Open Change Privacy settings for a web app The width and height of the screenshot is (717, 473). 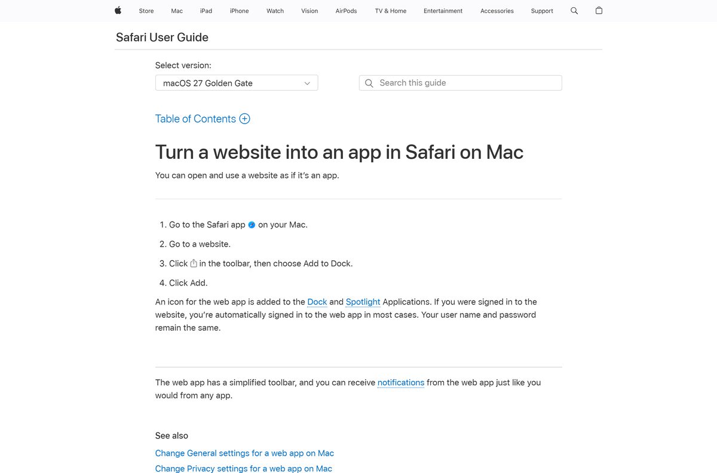(x=244, y=469)
